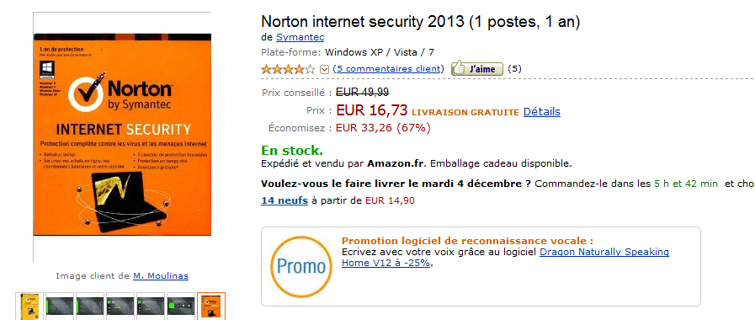Select the fifth screenshot thumbnail
This screenshot has height=320, width=755.
tap(151, 306)
